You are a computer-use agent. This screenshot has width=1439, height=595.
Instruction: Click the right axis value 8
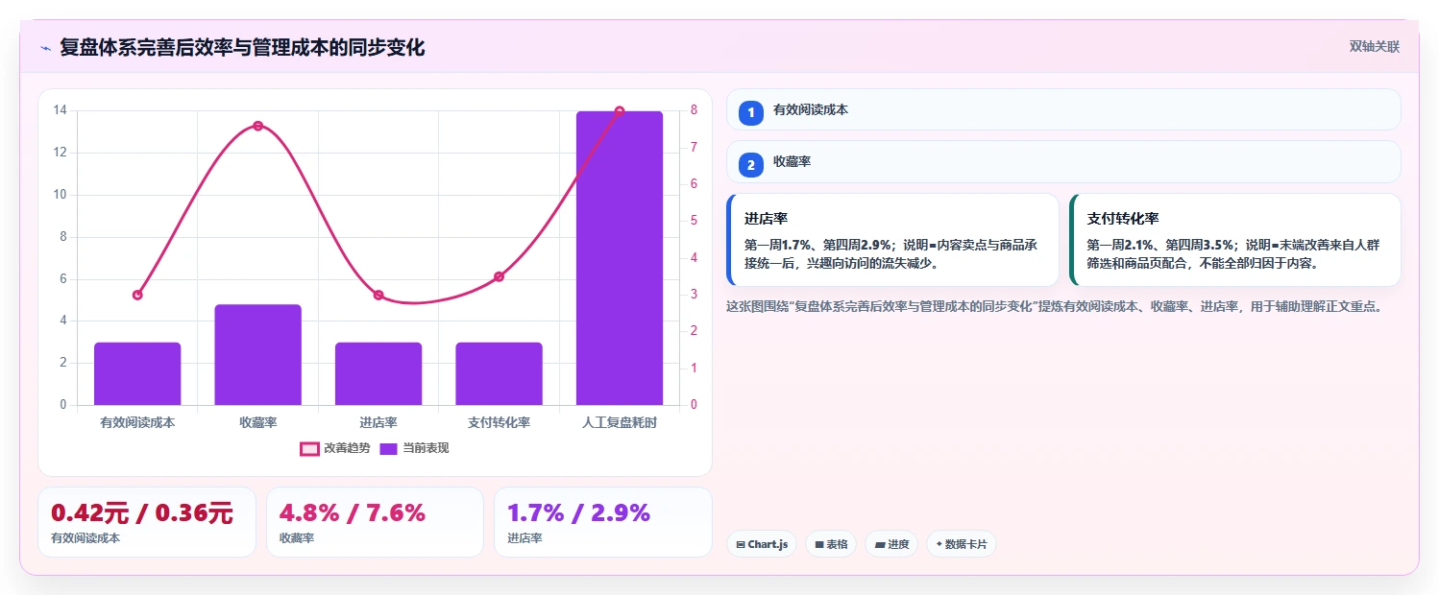coord(694,110)
